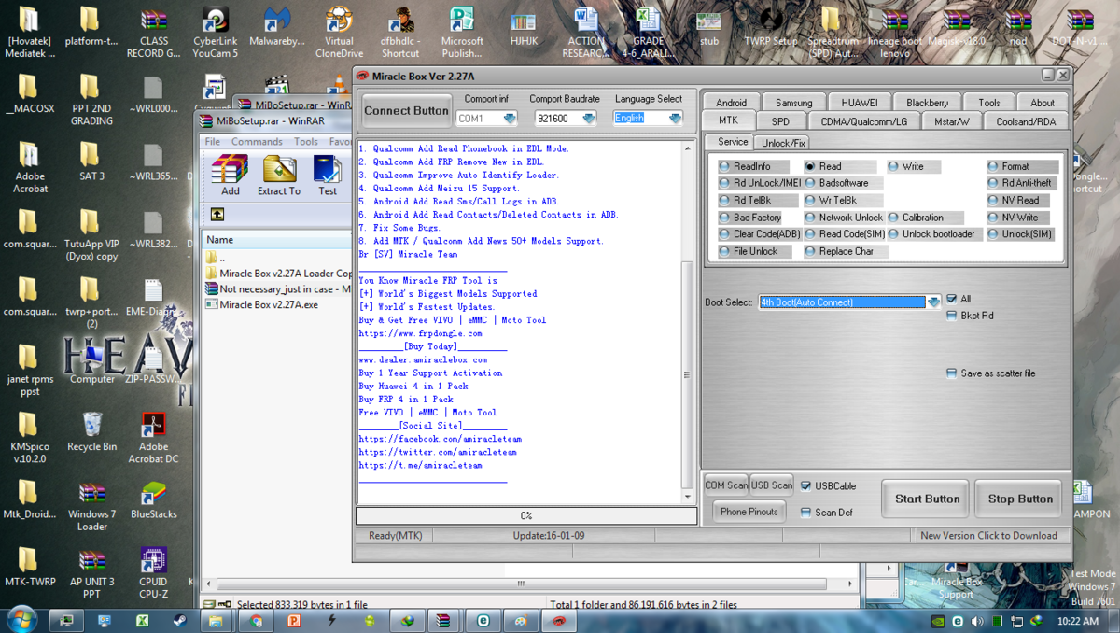
Task: Click the Connect Button
Action: coord(407,110)
